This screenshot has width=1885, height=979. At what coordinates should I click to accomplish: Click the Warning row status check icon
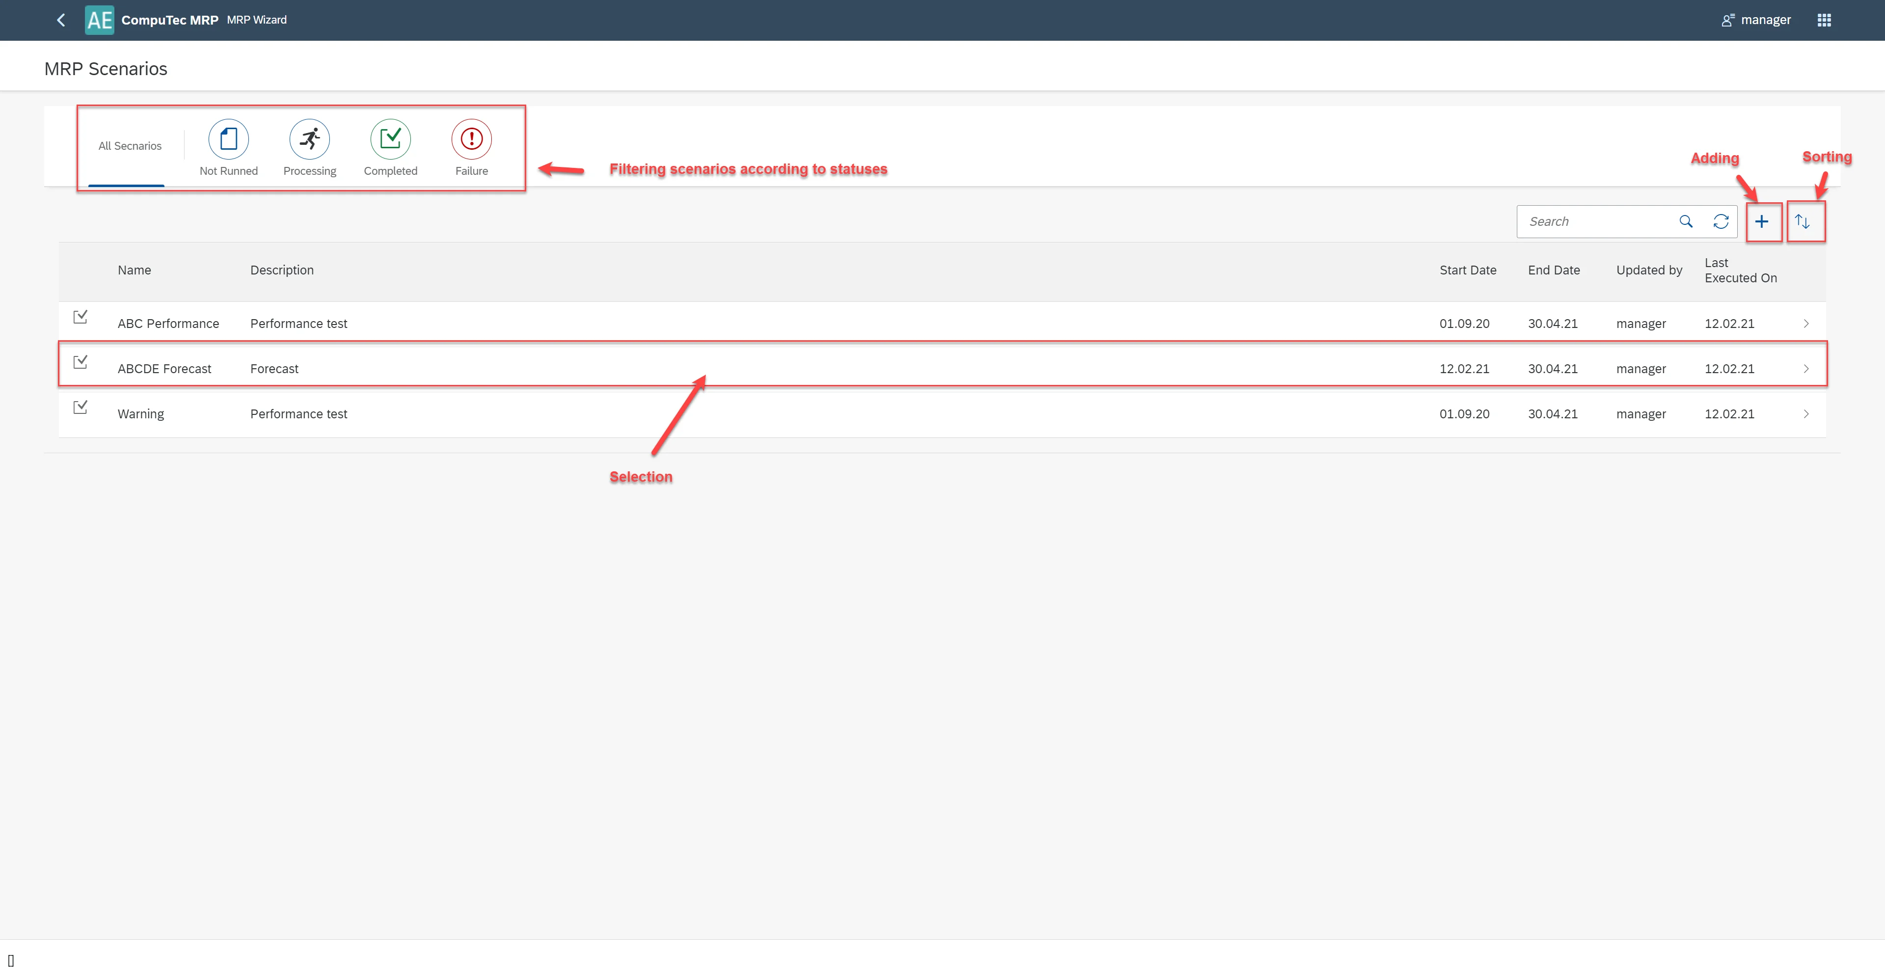[x=81, y=408]
